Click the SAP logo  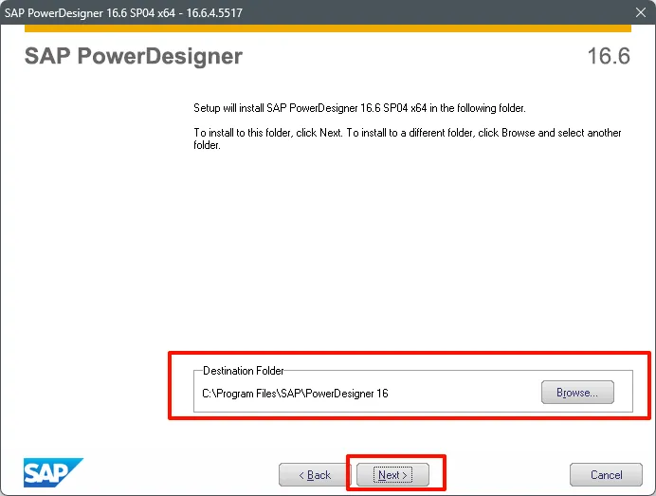pos(53,472)
